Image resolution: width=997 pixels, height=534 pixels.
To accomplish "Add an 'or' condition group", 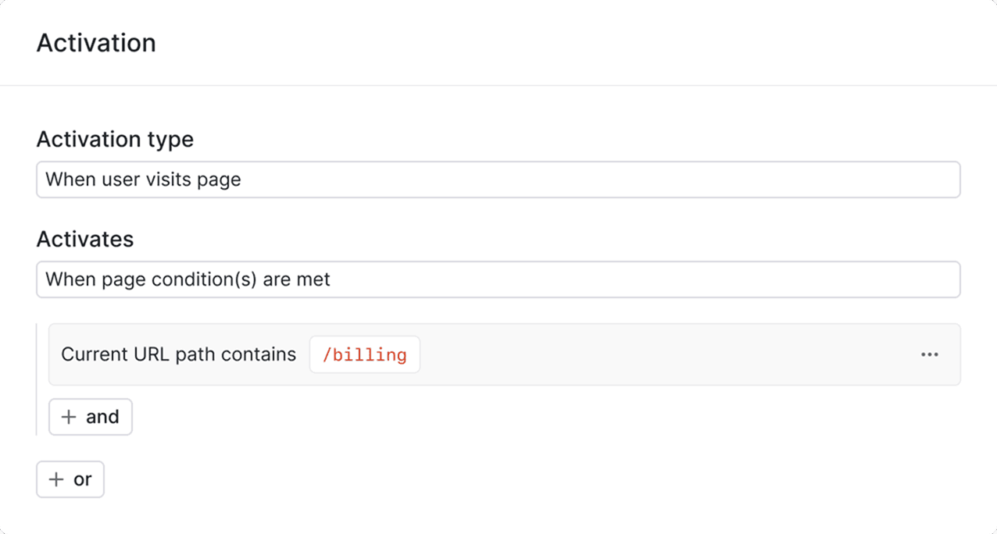I will tap(70, 479).
